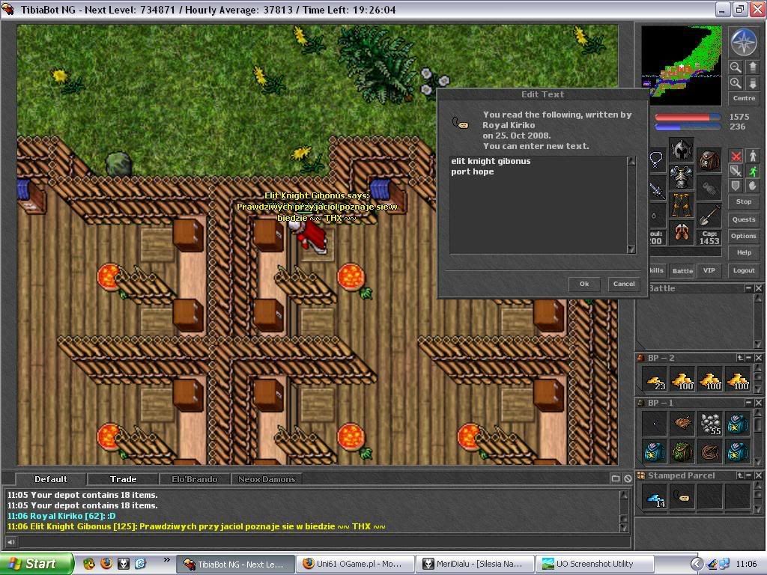Minimize the Battle list panel
The width and height of the screenshot is (767, 575).
click(748, 288)
